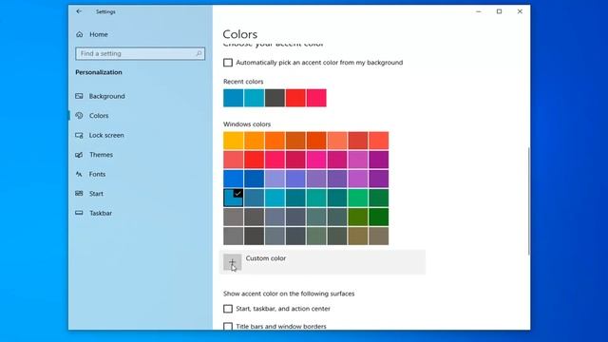Enable automatically pick accent color checkbox
Screen dimensions: 608x342
228,63
